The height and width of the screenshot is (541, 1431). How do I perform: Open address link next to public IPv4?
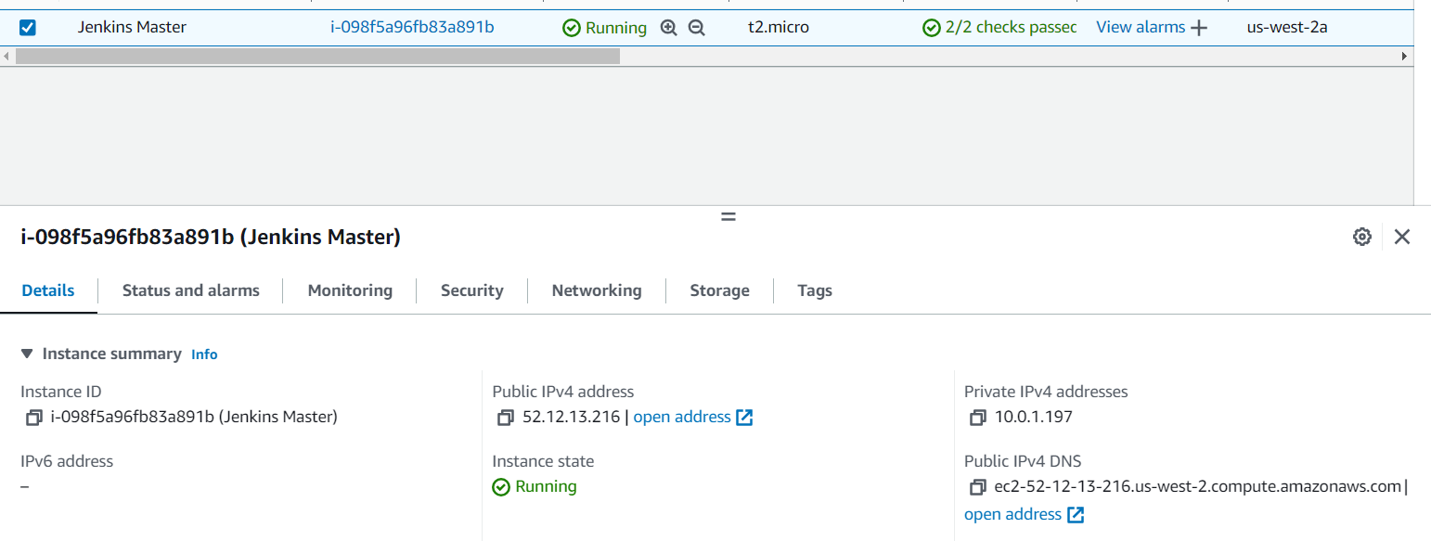click(692, 417)
